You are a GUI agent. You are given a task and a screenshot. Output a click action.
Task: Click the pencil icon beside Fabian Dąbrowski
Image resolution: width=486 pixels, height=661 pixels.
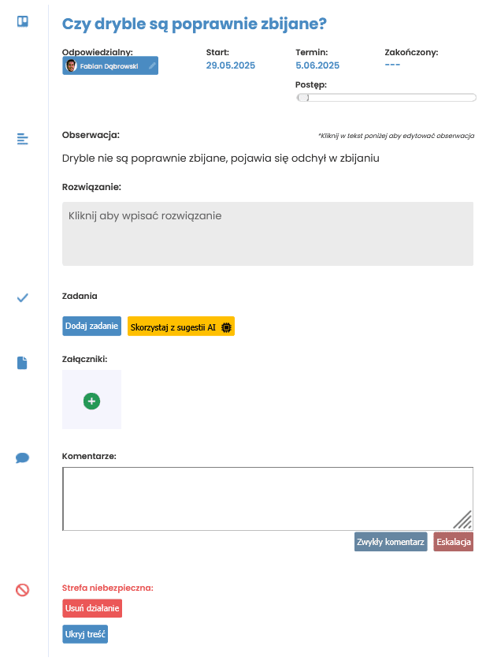pos(152,65)
